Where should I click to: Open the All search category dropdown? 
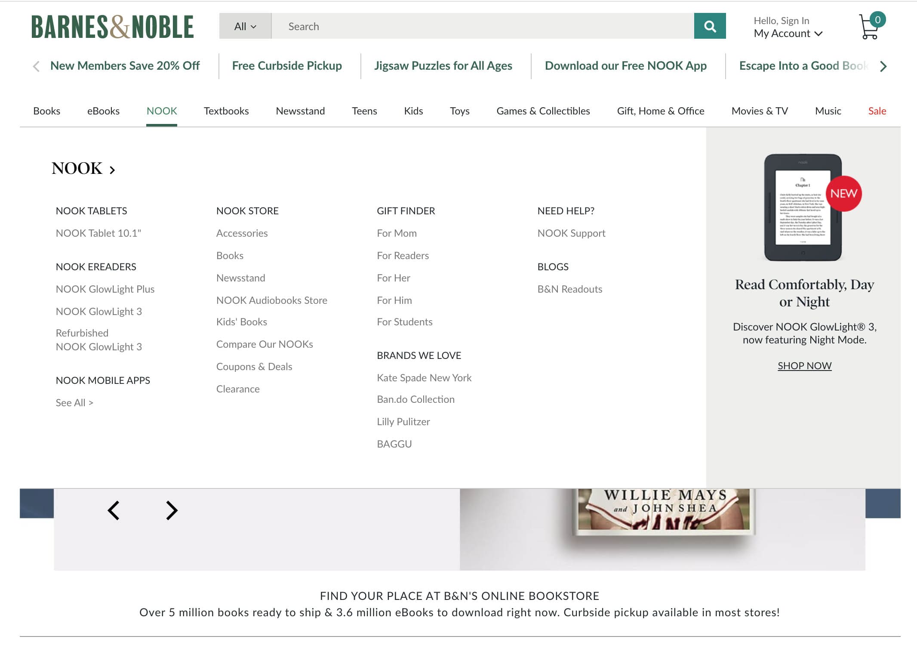tap(245, 26)
